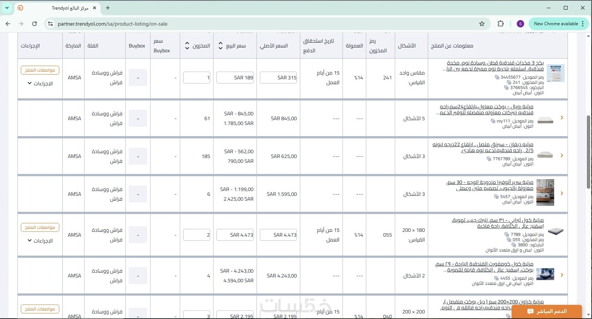This screenshot has height=319, width=592.
Task: Sort the table by المخزون column arrows
Action: click(x=187, y=46)
